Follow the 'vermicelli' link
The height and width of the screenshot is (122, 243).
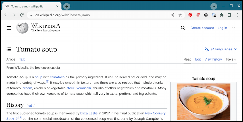[x=83, y=88]
